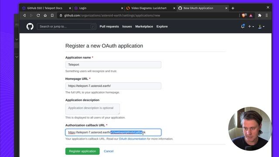This screenshot has height=157, width=279.
Task: Go to the browser home icon
Action: 45,16
